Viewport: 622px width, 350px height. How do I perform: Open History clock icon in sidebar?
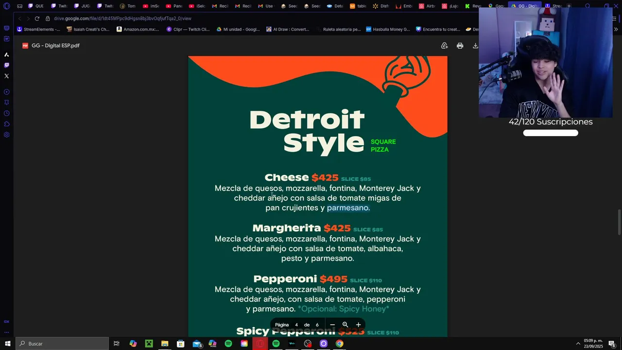tap(6, 113)
